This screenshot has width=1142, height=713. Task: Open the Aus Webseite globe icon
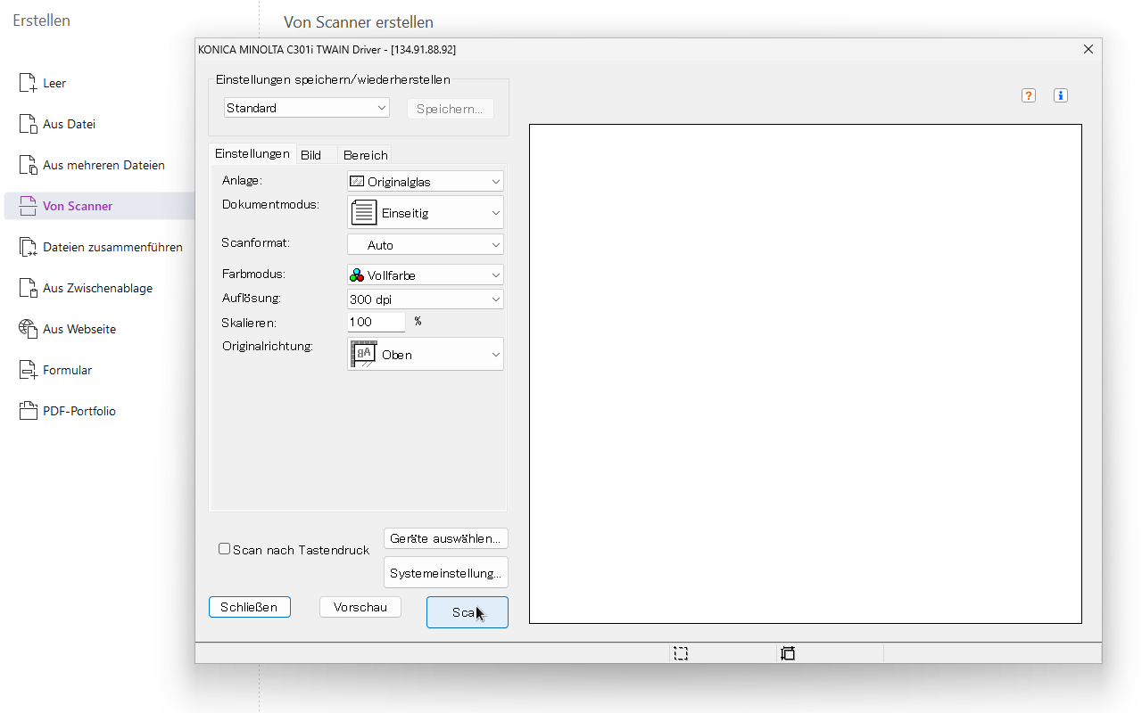point(28,329)
